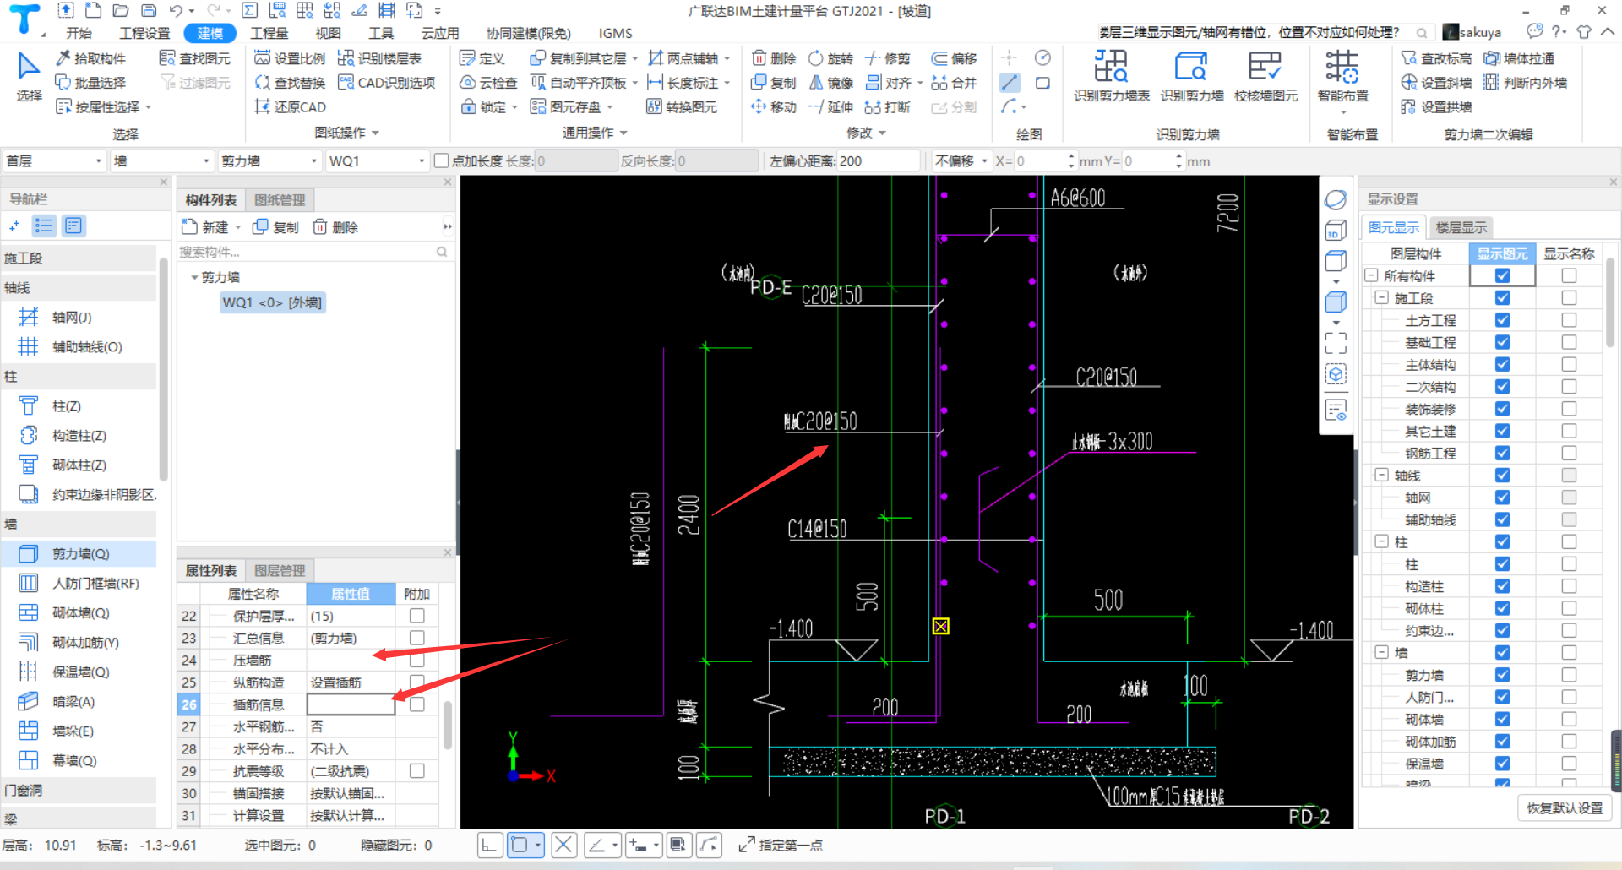Viewport: 1622px width, 870px height.
Task: Toggle 主体结构 show name checkbox
Action: 1569,364
